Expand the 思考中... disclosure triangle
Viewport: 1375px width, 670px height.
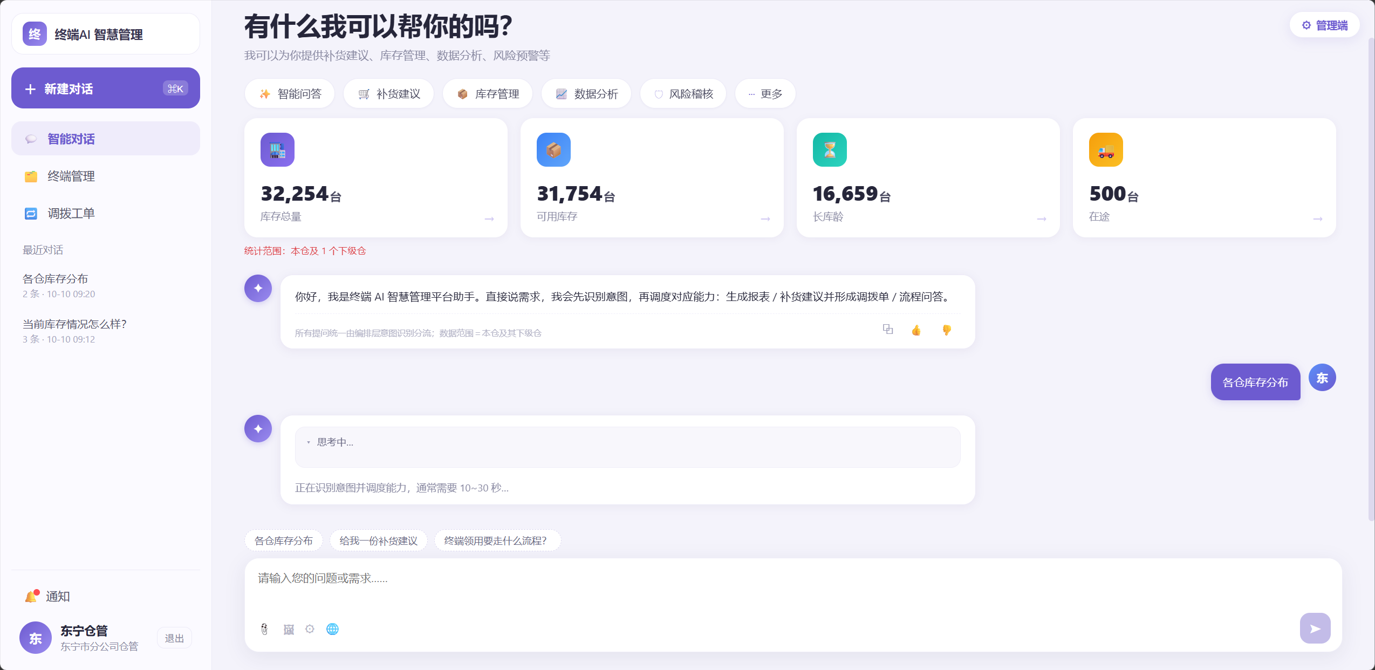309,442
